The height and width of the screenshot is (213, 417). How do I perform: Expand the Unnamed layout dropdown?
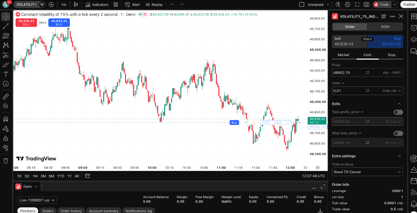click(x=328, y=4)
